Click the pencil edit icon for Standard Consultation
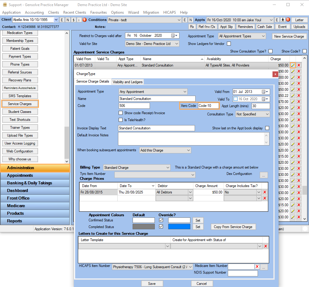309x287 pixels. click(293, 65)
